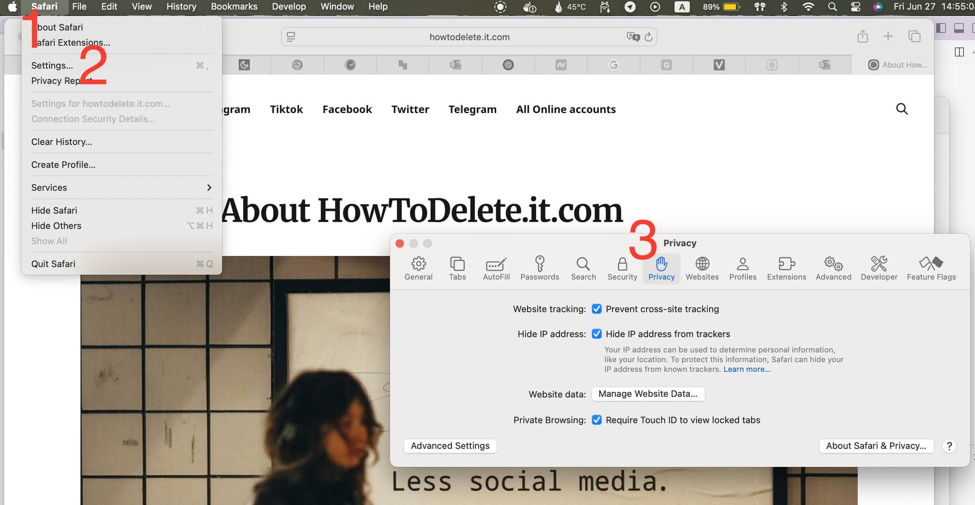Click the Share icon in Safari toolbar
The height and width of the screenshot is (505, 975).
(862, 37)
